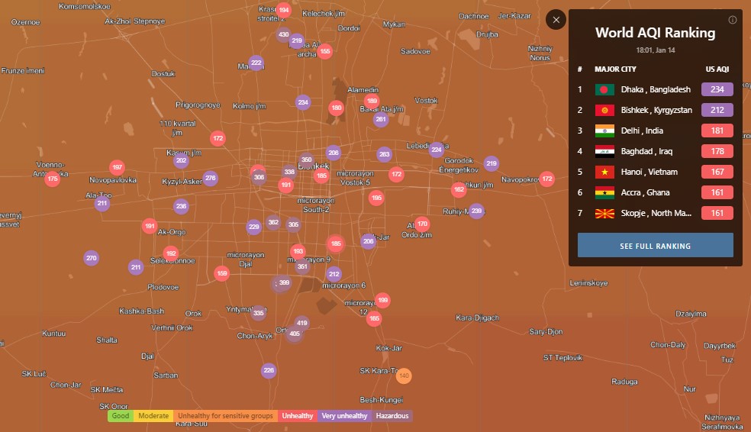Open the 239 AQI station marker
The image size is (751, 432).
tap(476, 211)
